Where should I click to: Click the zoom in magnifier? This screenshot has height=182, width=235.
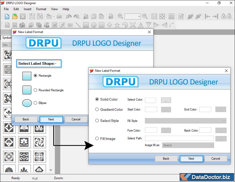[x=120, y=16]
